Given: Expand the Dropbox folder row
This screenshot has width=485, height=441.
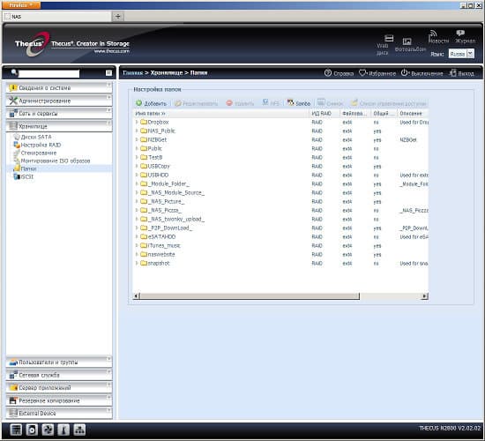Looking at the screenshot, I should [x=137, y=123].
